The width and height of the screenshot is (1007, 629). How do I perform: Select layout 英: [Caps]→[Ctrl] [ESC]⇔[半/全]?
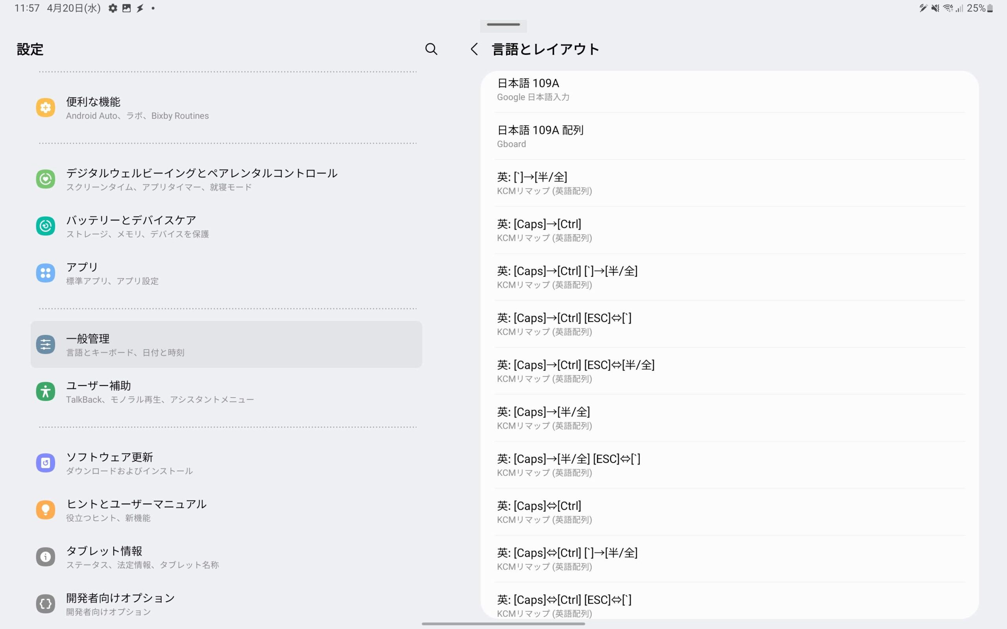click(729, 372)
